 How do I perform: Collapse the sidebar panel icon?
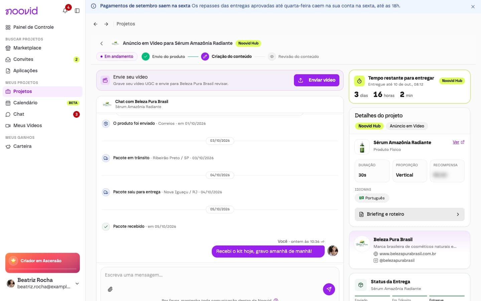pyautogui.click(x=77, y=11)
